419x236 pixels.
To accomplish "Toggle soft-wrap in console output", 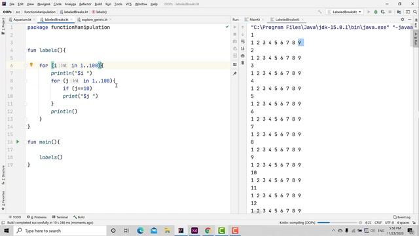I will tap(243, 41).
